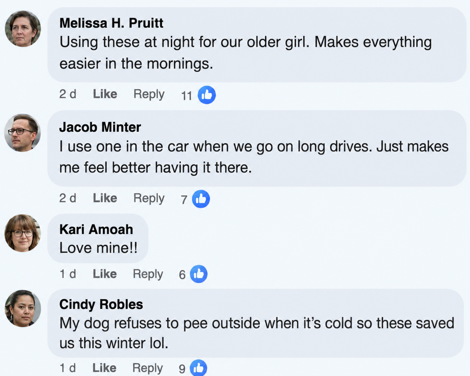Image resolution: width=470 pixels, height=376 pixels.
Task: Open Cindy Robles's profile picture
Action: pos(23,309)
